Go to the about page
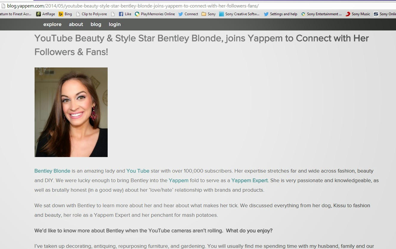 [x=76, y=24]
